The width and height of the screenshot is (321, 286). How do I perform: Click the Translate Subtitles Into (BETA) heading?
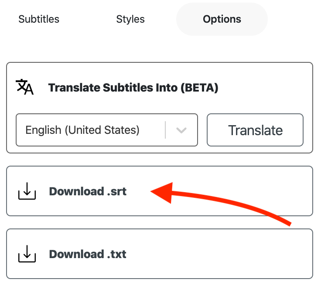tap(133, 88)
